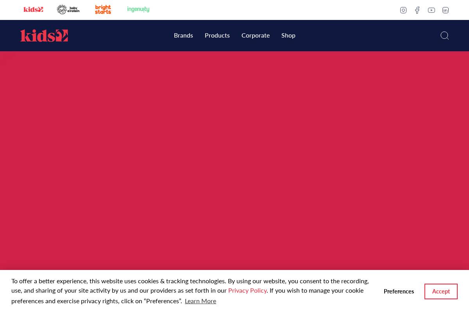Follow the Privacy Policy link
This screenshot has width=469, height=313.
point(247,290)
